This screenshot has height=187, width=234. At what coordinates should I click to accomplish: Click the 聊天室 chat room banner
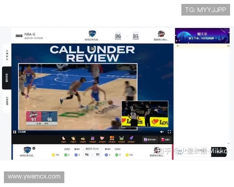[x=202, y=35]
